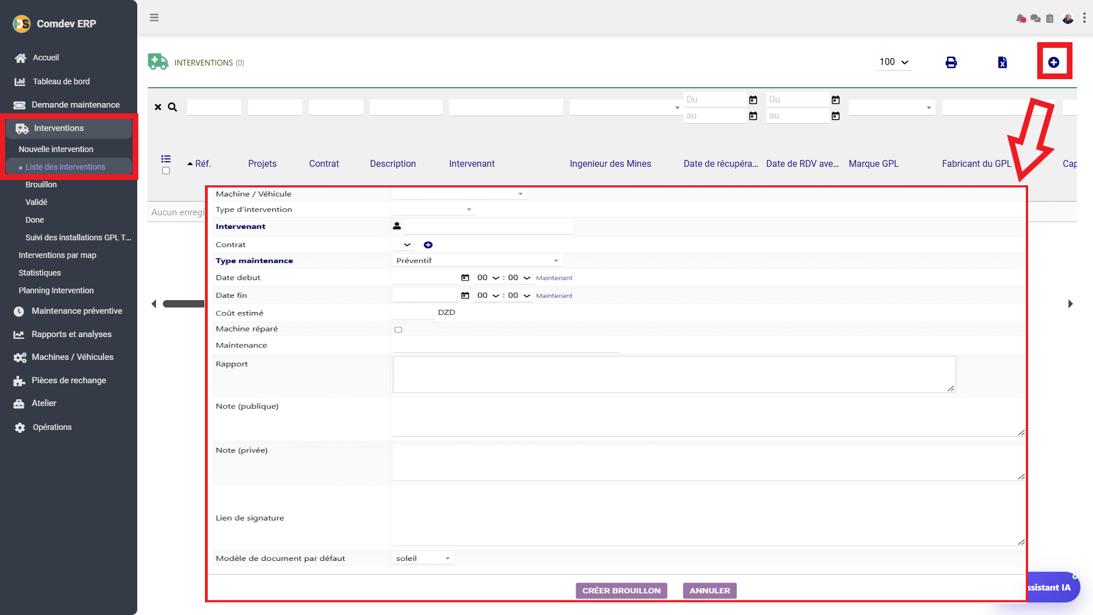This screenshot has height=615, width=1093.
Task: Click the search magnifier icon in filter row
Action: [172, 107]
